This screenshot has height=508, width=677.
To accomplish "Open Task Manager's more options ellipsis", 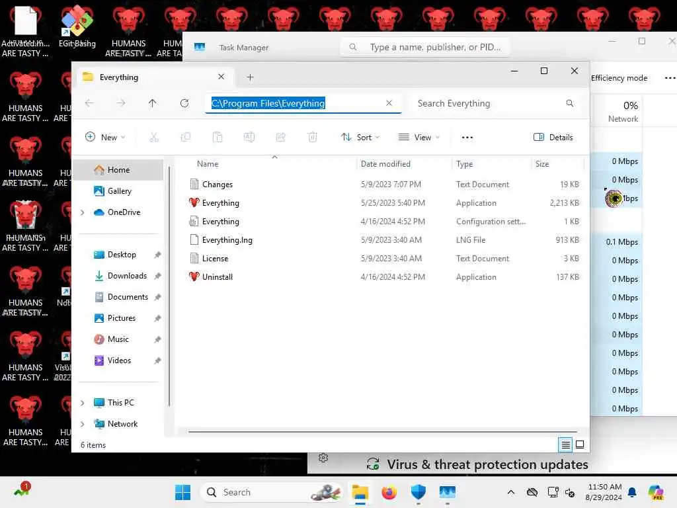I will pos(670,78).
